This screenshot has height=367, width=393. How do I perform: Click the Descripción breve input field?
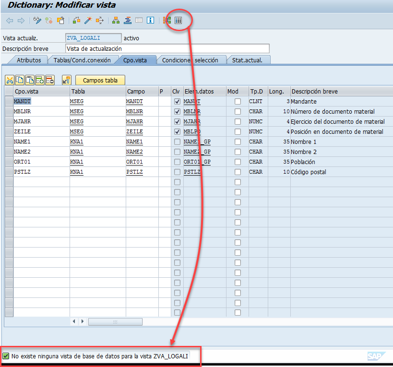pos(167,48)
